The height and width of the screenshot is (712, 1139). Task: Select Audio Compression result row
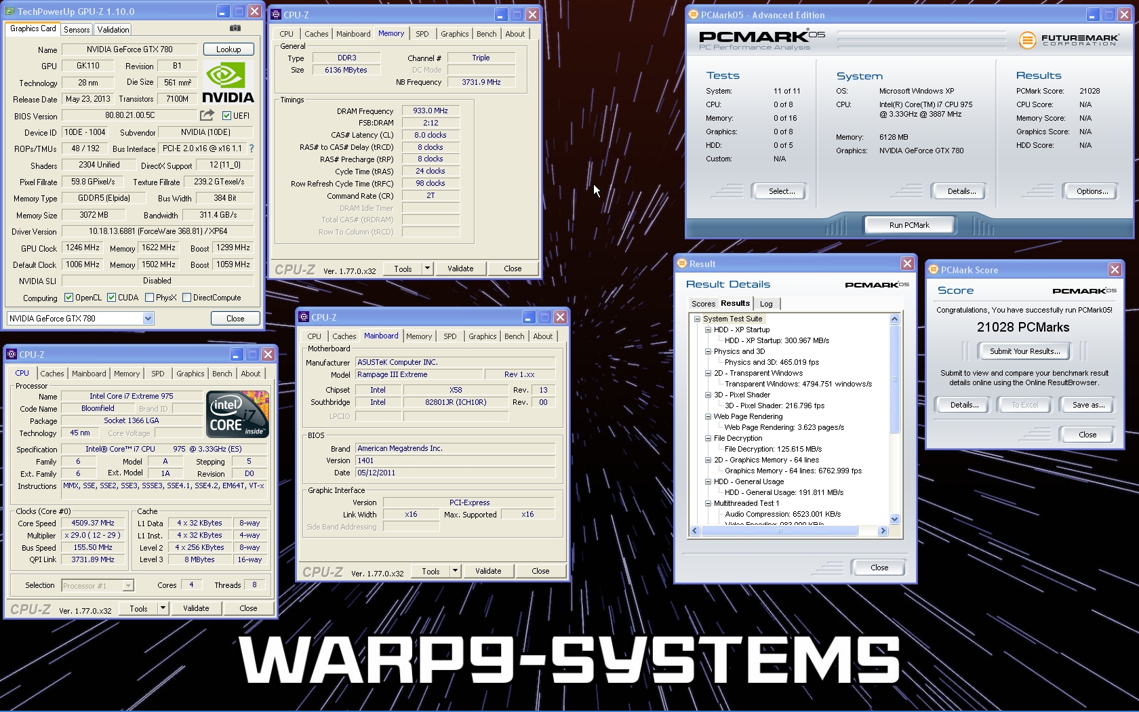click(x=782, y=514)
